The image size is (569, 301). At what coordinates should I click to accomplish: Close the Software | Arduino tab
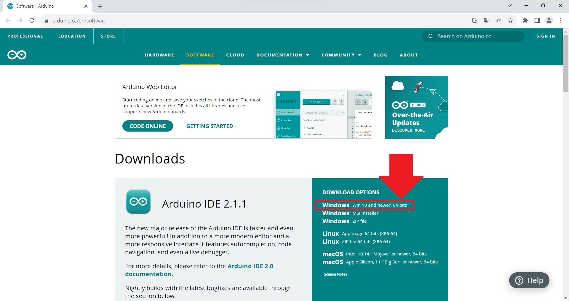tap(86, 6)
